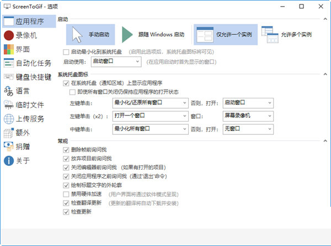Open the 启动使用 dropdown showing 启动窗口
The image size is (331, 246).
coord(116,62)
